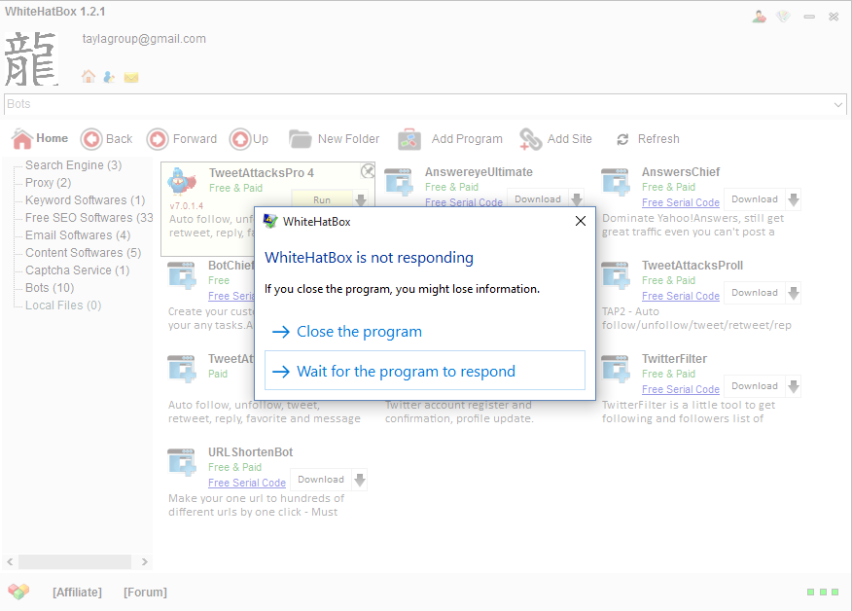
Task: Click the Add Site chain-link icon
Action: [530, 139]
